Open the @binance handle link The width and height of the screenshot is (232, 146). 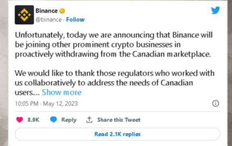49,19
